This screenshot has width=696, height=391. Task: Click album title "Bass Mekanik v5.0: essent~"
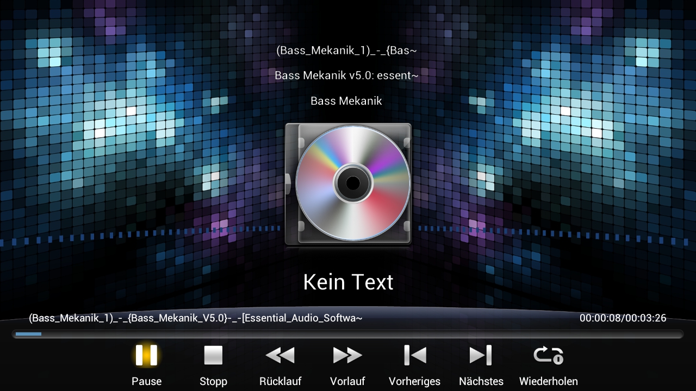click(x=347, y=75)
